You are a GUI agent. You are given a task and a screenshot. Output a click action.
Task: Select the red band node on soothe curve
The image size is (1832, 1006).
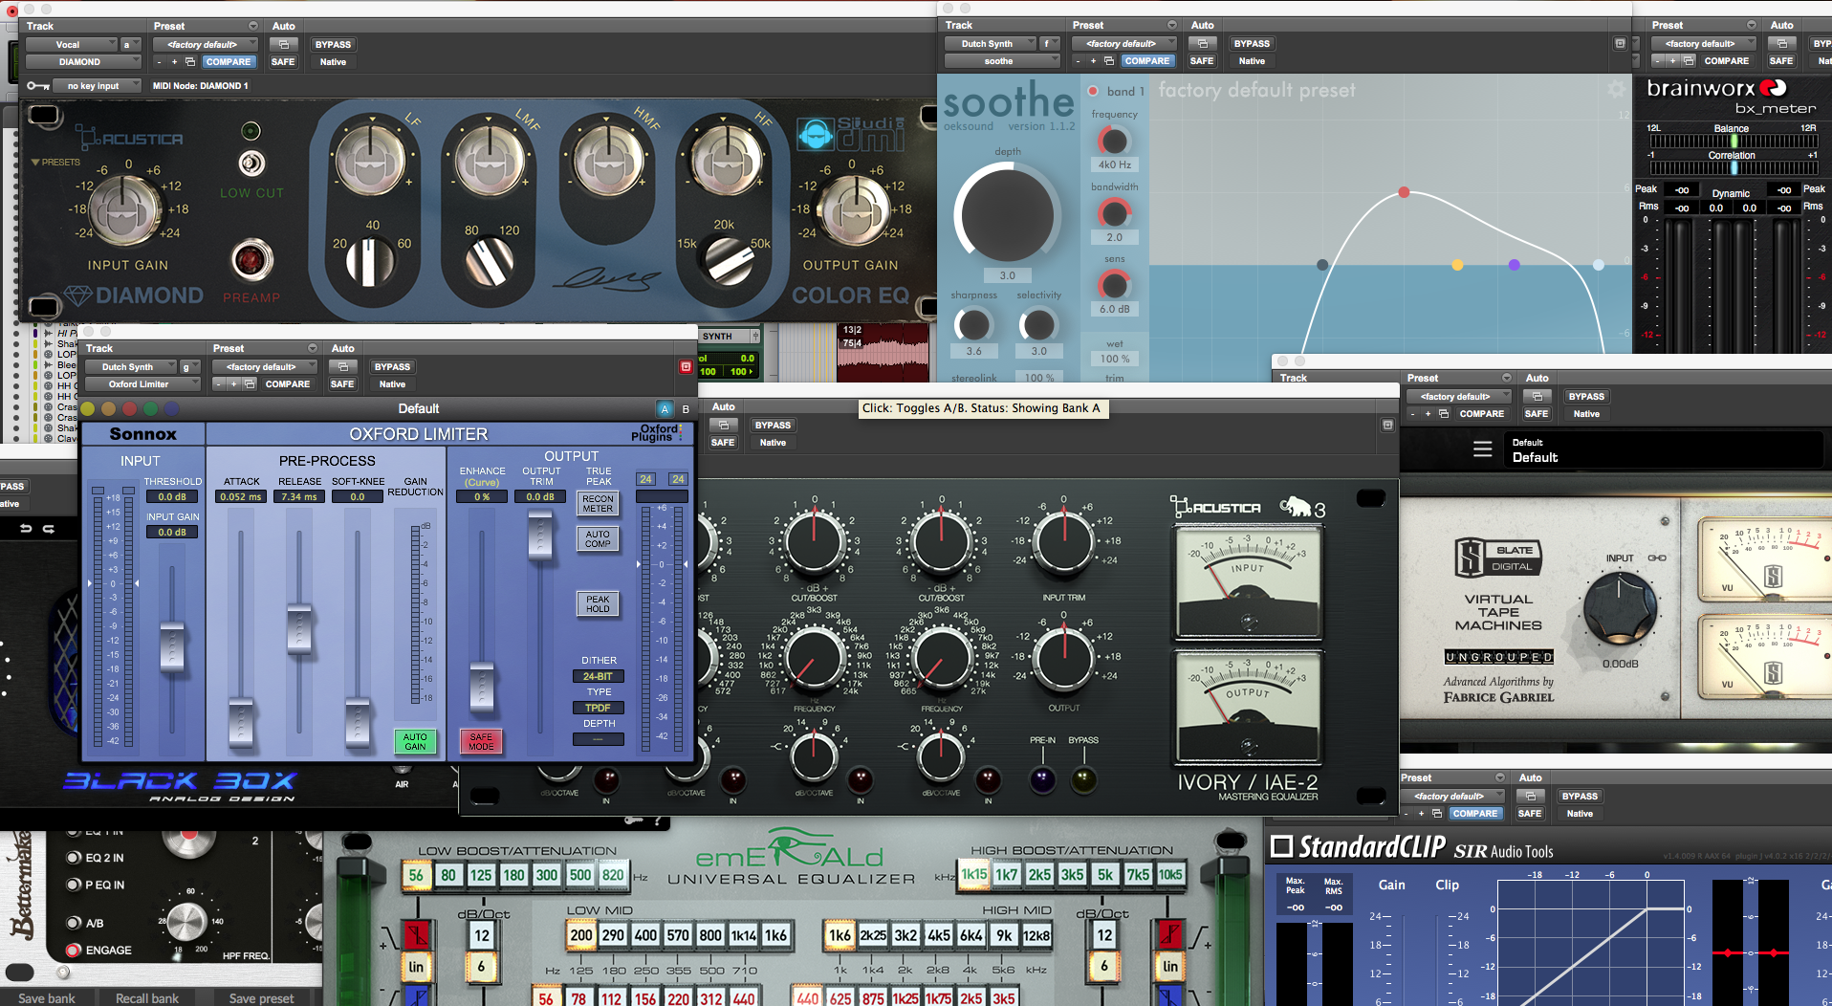coord(1404,192)
